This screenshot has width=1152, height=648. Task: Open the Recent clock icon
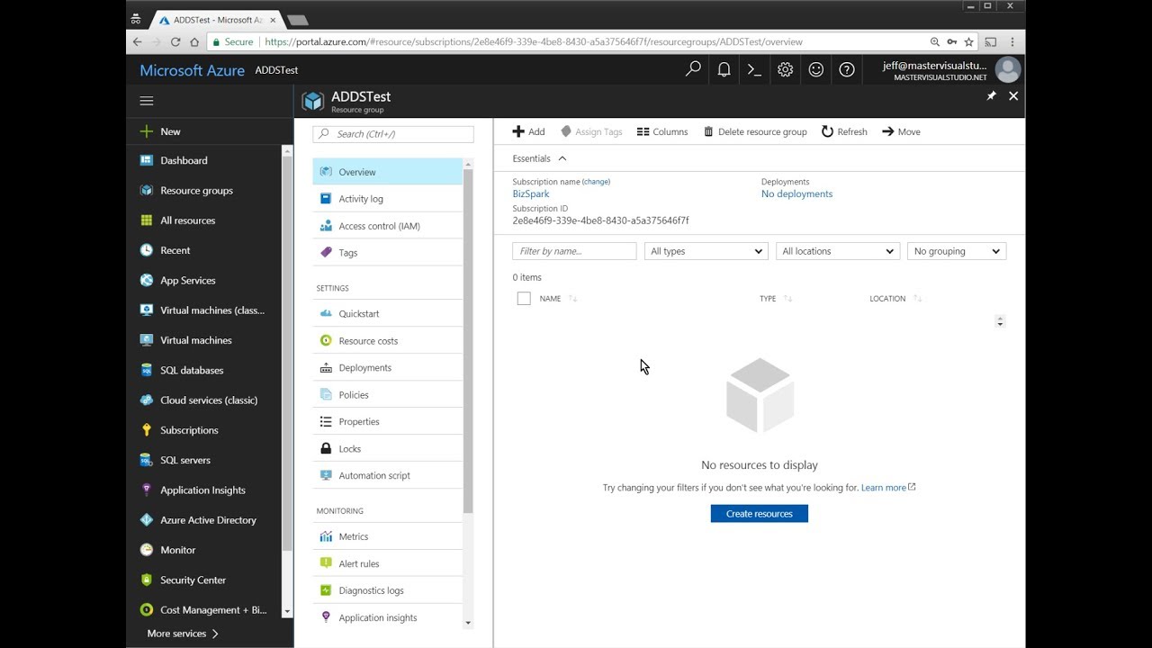147,250
